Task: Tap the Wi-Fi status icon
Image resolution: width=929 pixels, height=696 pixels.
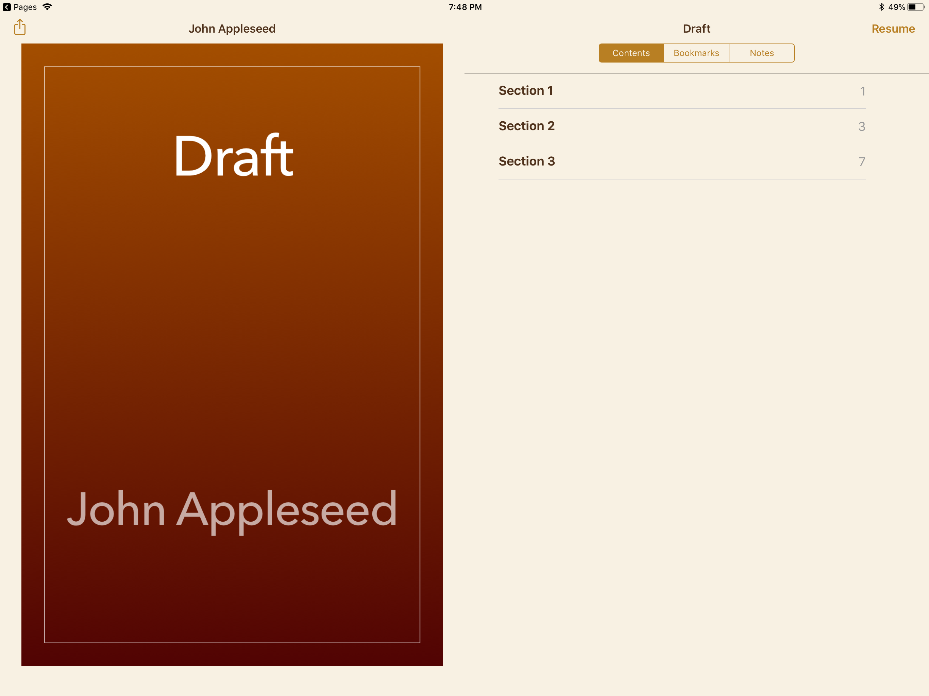Action: (x=48, y=7)
